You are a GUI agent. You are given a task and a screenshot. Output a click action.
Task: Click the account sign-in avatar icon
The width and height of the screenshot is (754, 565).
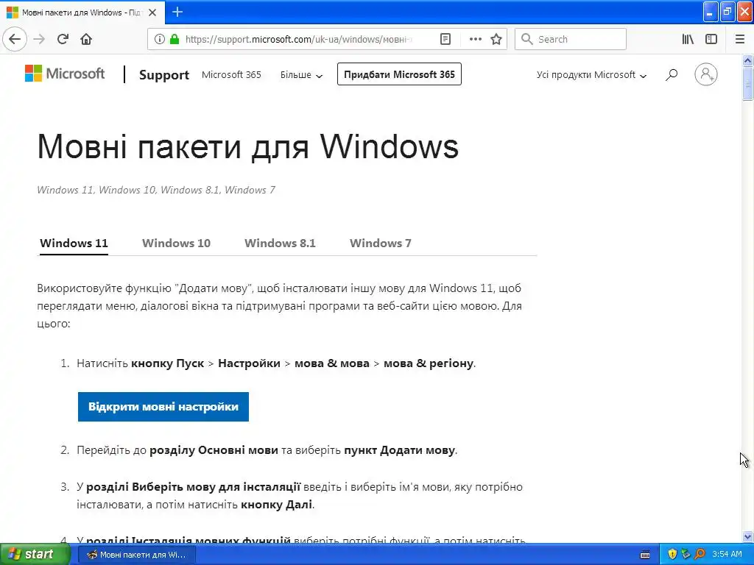[x=706, y=74]
